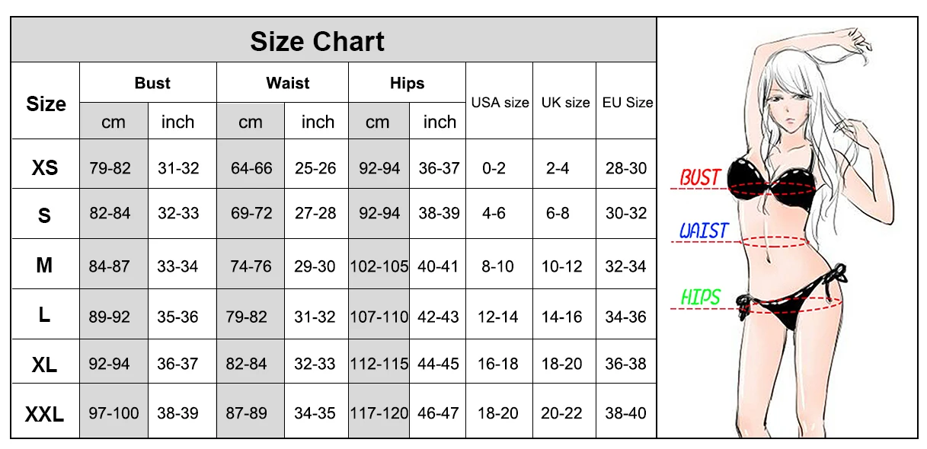Viewport: 927px width, 449px height.
Task: Click the 74-76 waist cm cell
Action: [x=251, y=266]
